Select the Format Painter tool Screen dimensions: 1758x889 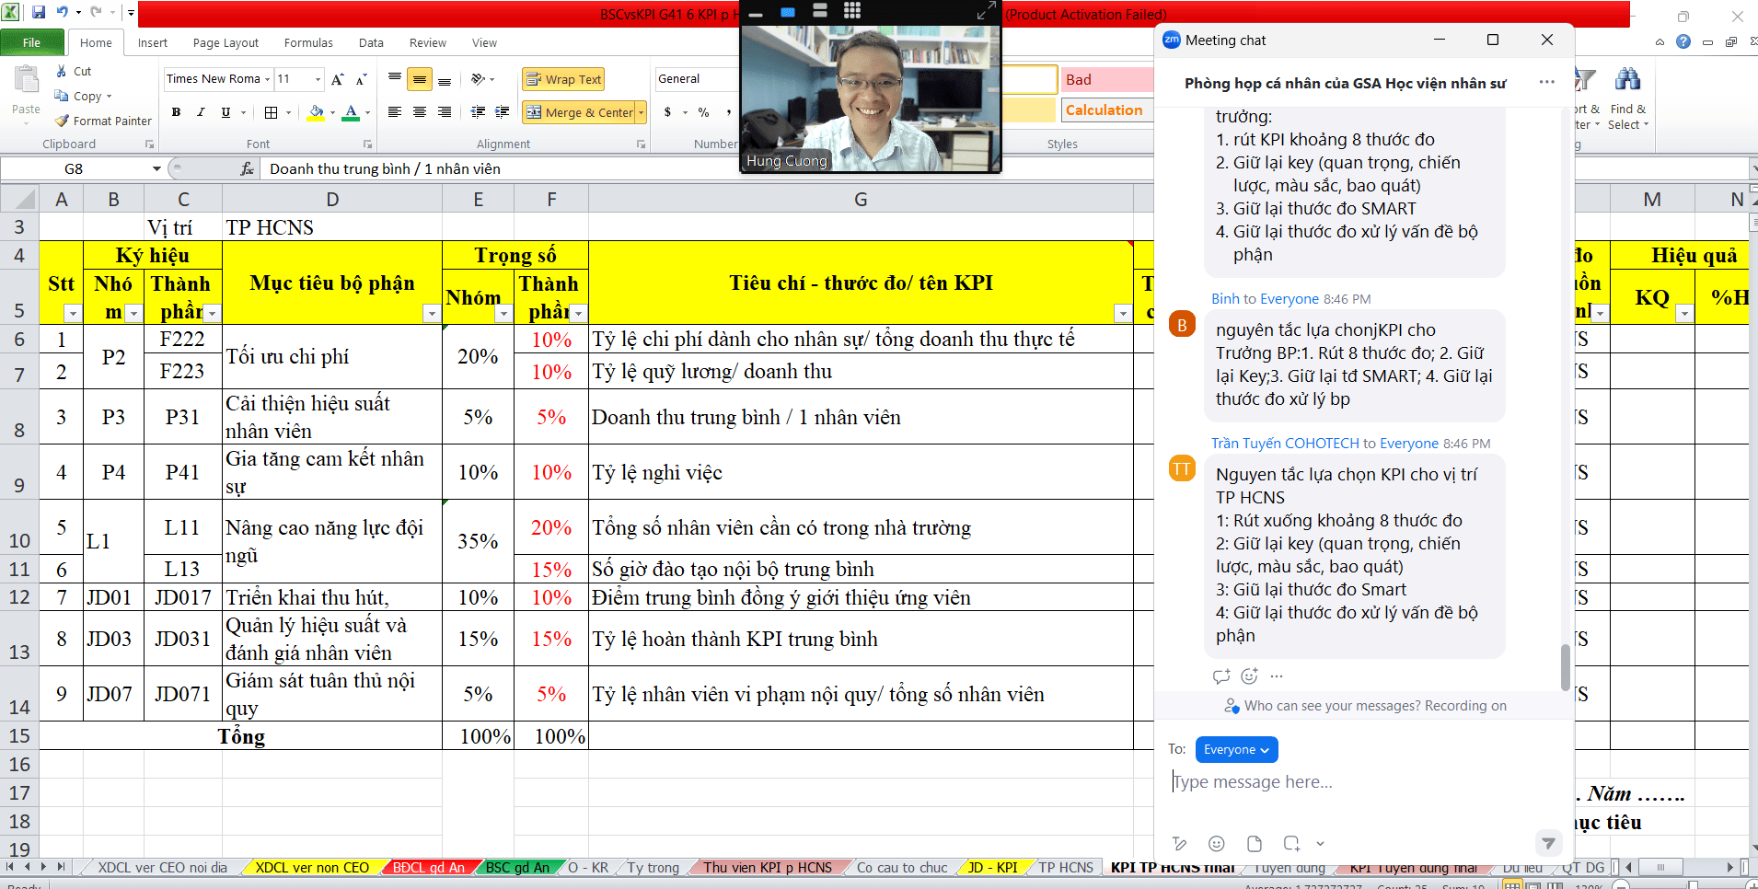pos(103,121)
